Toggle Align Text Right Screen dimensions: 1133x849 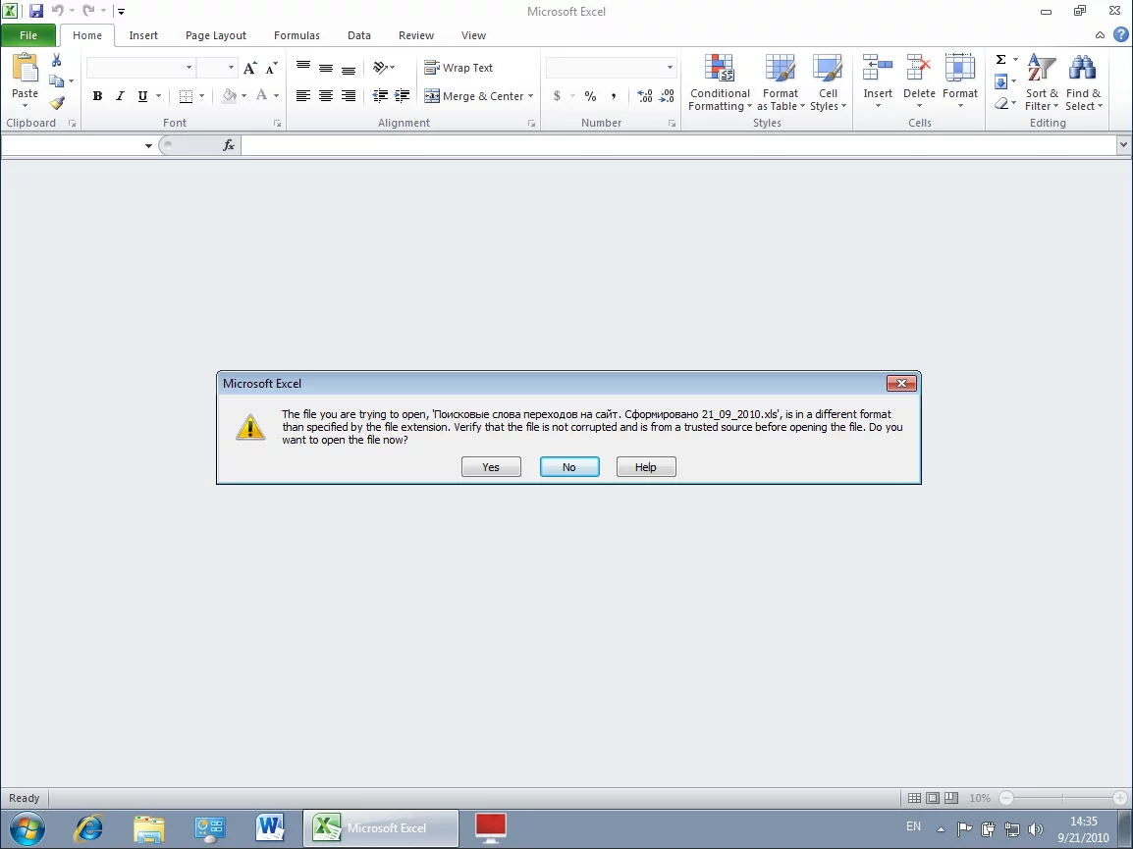(x=349, y=96)
